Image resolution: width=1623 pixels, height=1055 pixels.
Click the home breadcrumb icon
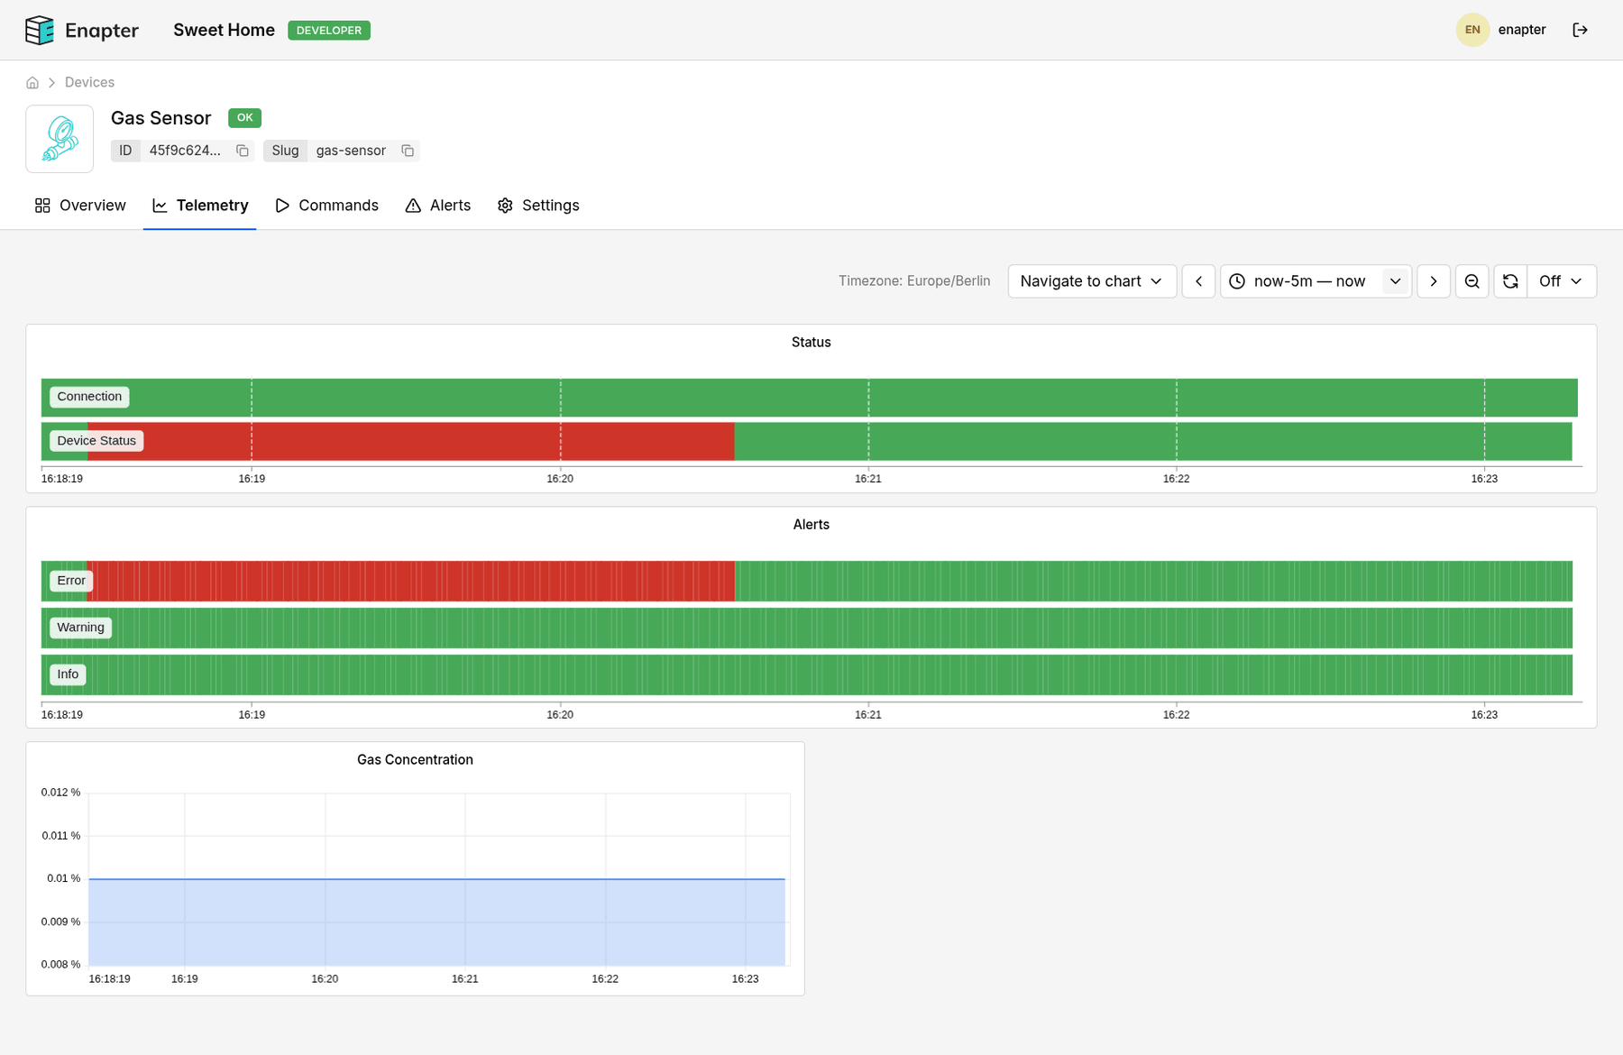tap(32, 82)
